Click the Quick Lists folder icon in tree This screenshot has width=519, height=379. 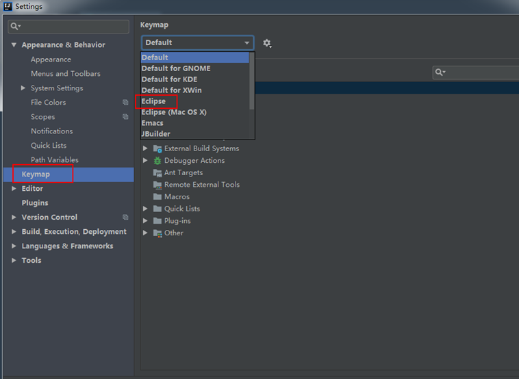(157, 209)
